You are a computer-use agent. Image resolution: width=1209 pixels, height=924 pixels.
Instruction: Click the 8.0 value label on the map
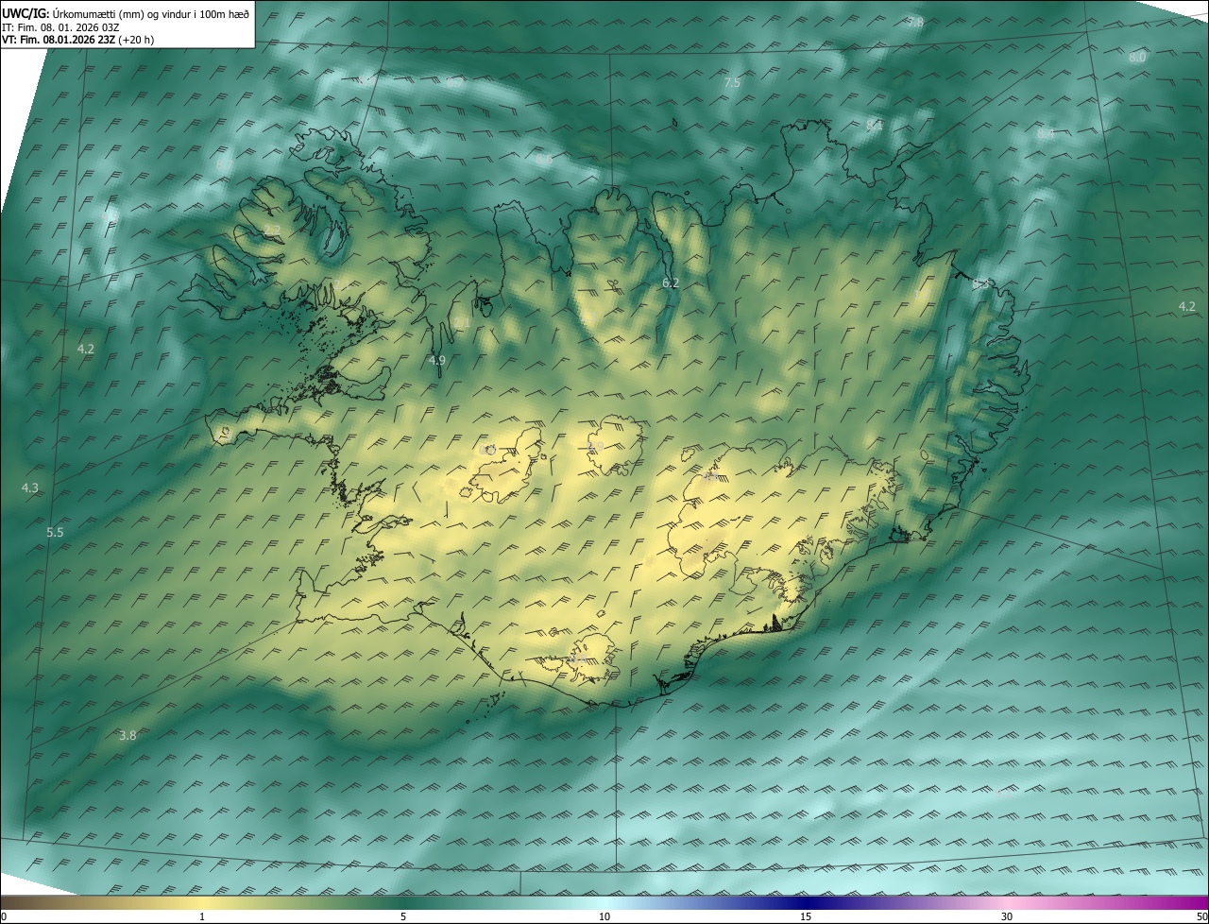point(1137,57)
